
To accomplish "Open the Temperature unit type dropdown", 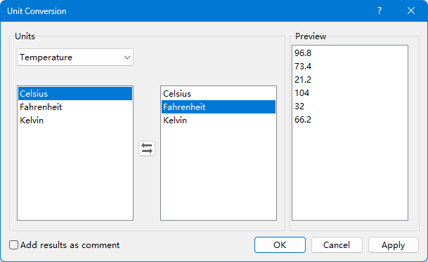I will [x=75, y=57].
